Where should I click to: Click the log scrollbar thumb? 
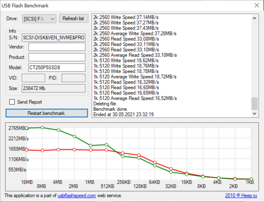pyautogui.click(x=255, y=104)
